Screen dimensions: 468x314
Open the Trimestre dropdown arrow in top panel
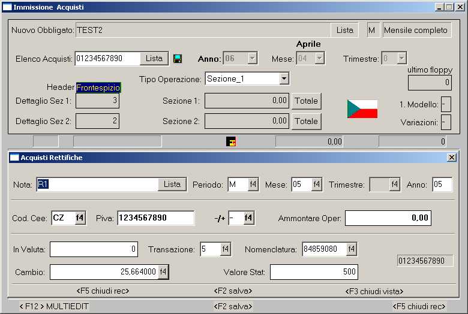[402, 58]
